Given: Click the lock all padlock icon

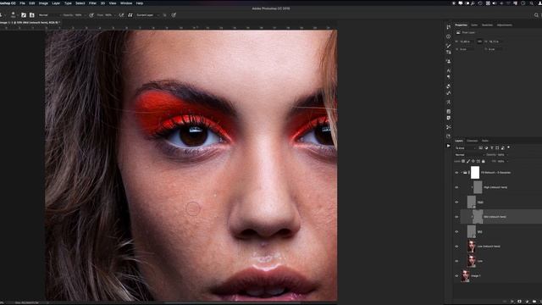Looking at the screenshot, I should coord(484,161).
